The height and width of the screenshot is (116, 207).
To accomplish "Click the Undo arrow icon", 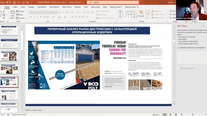I will pyautogui.click(x=18, y=2).
